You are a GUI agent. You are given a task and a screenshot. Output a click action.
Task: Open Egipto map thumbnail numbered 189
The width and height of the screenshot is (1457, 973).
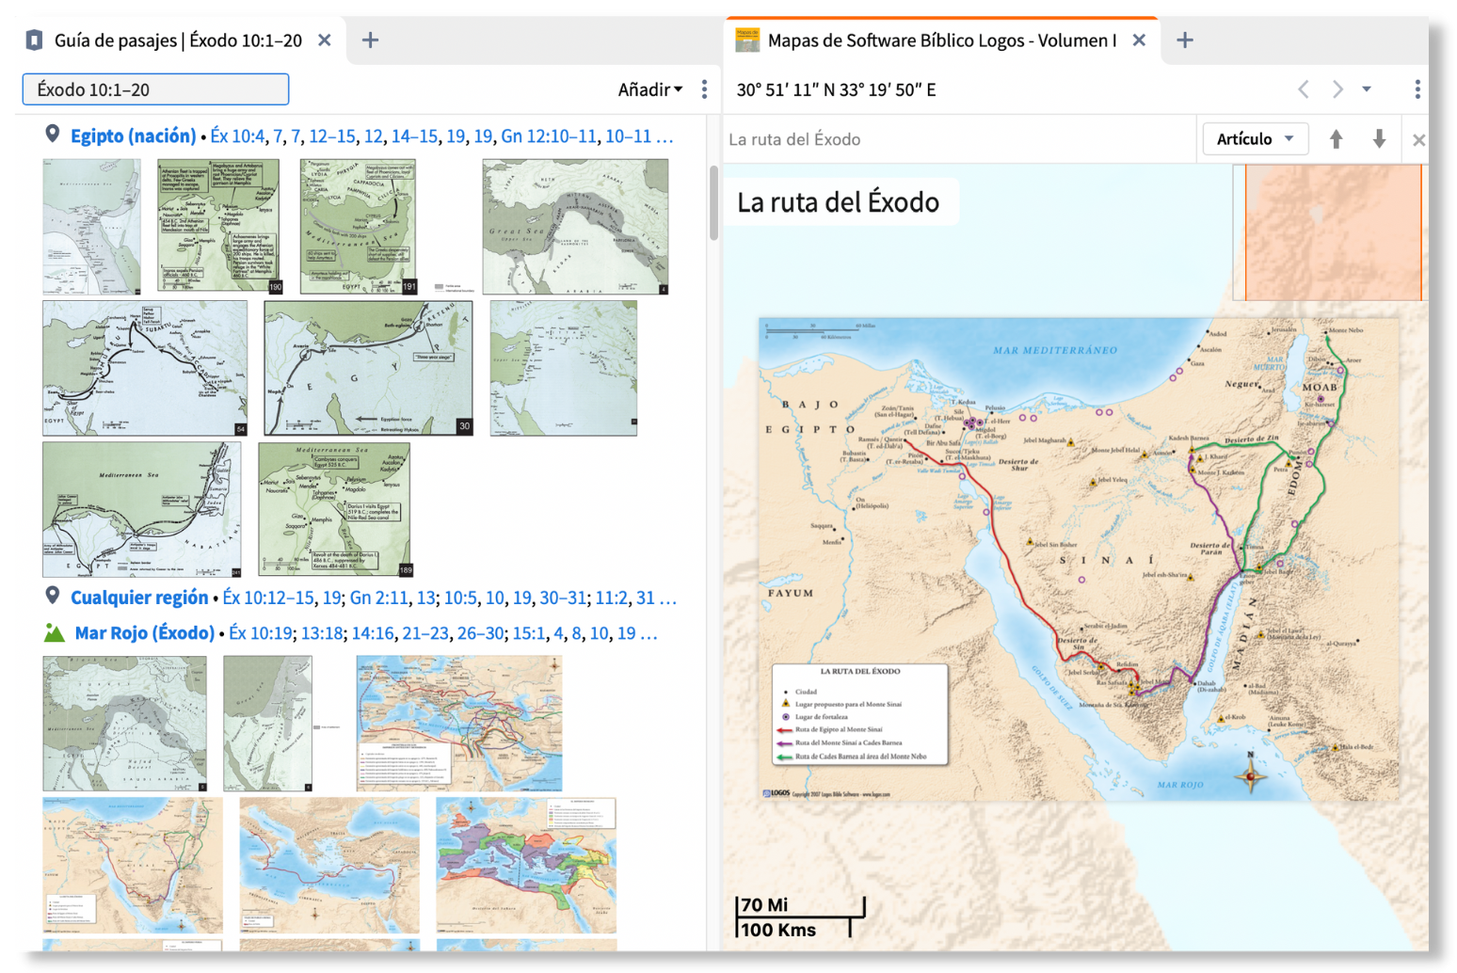point(334,509)
